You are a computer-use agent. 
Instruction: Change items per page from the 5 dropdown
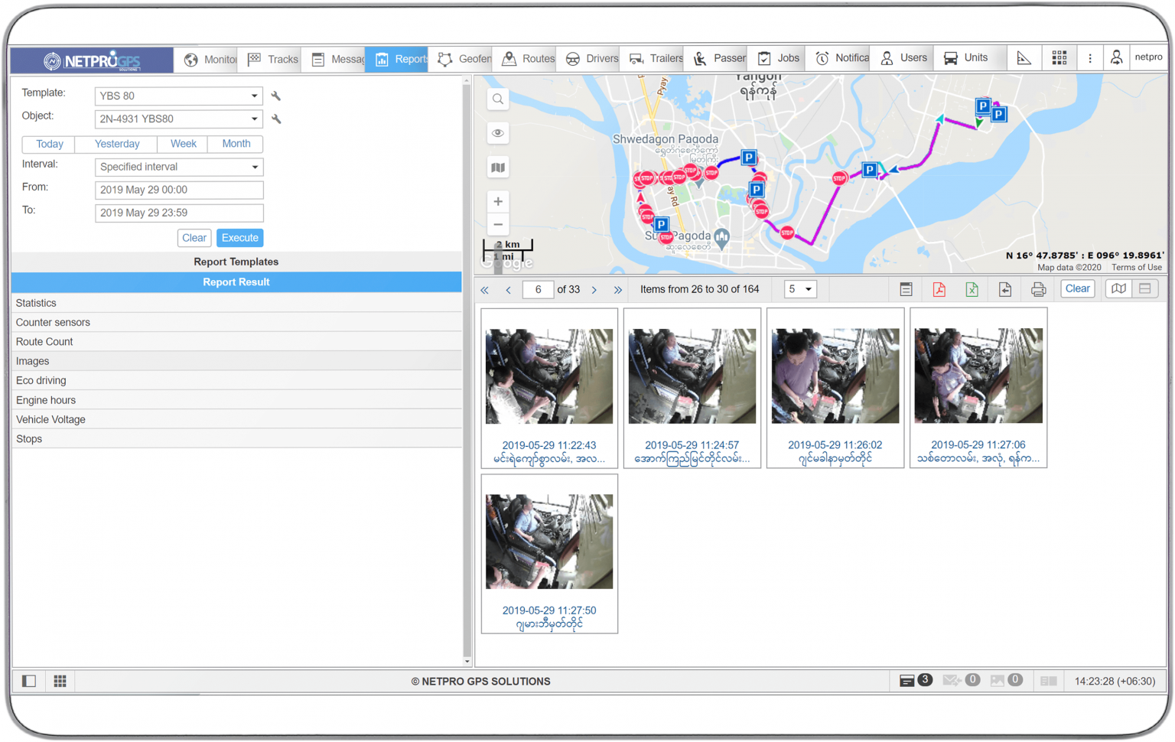pyautogui.click(x=800, y=289)
